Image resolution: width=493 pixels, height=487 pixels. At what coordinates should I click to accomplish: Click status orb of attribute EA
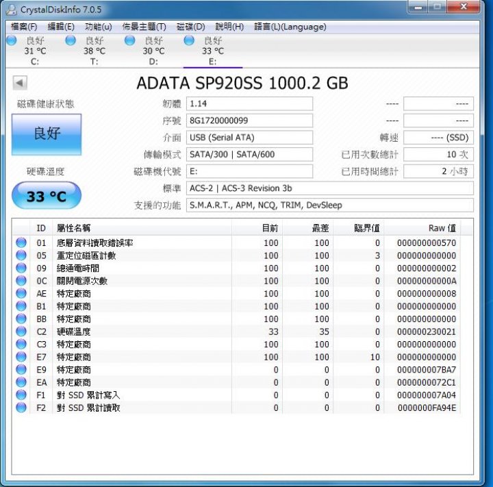click(x=21, y=382)
